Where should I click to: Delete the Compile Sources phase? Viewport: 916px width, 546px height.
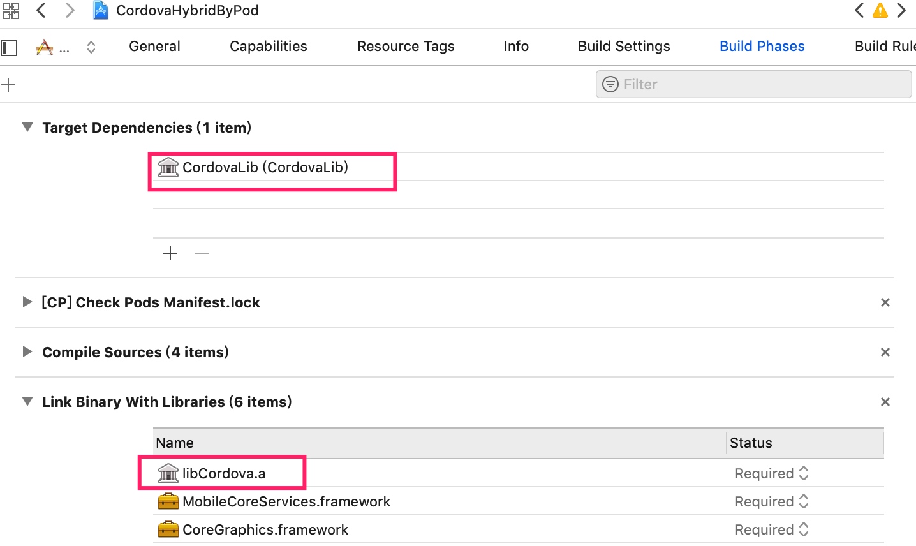tap(885, 352)
